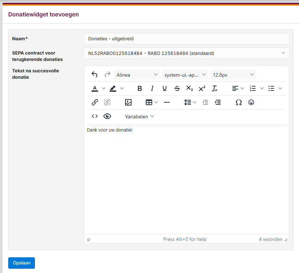
Task: Insert a horizontal line
Action: pyautogui.click(x=167, y=102)
